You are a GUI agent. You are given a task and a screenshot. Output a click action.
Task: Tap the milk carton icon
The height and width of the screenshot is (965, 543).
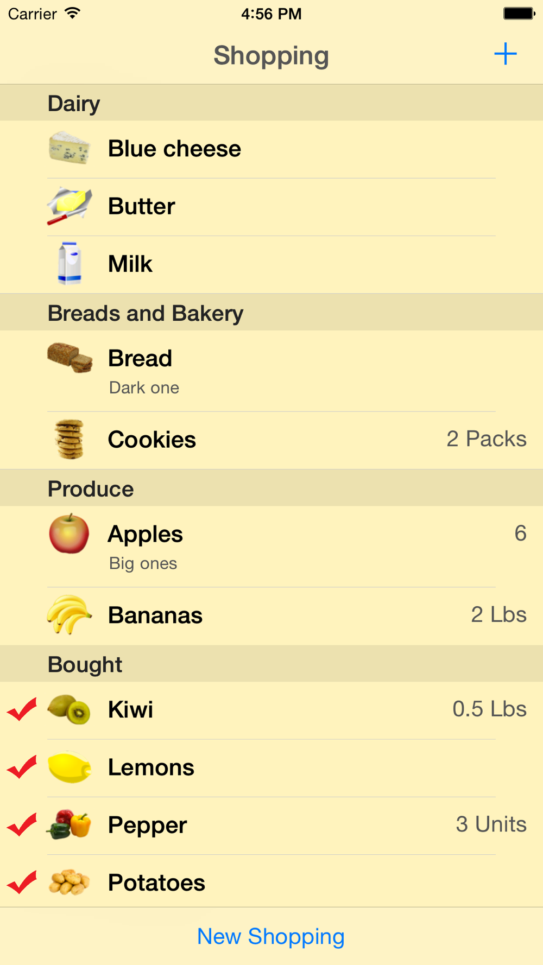(x=70, y=264)
